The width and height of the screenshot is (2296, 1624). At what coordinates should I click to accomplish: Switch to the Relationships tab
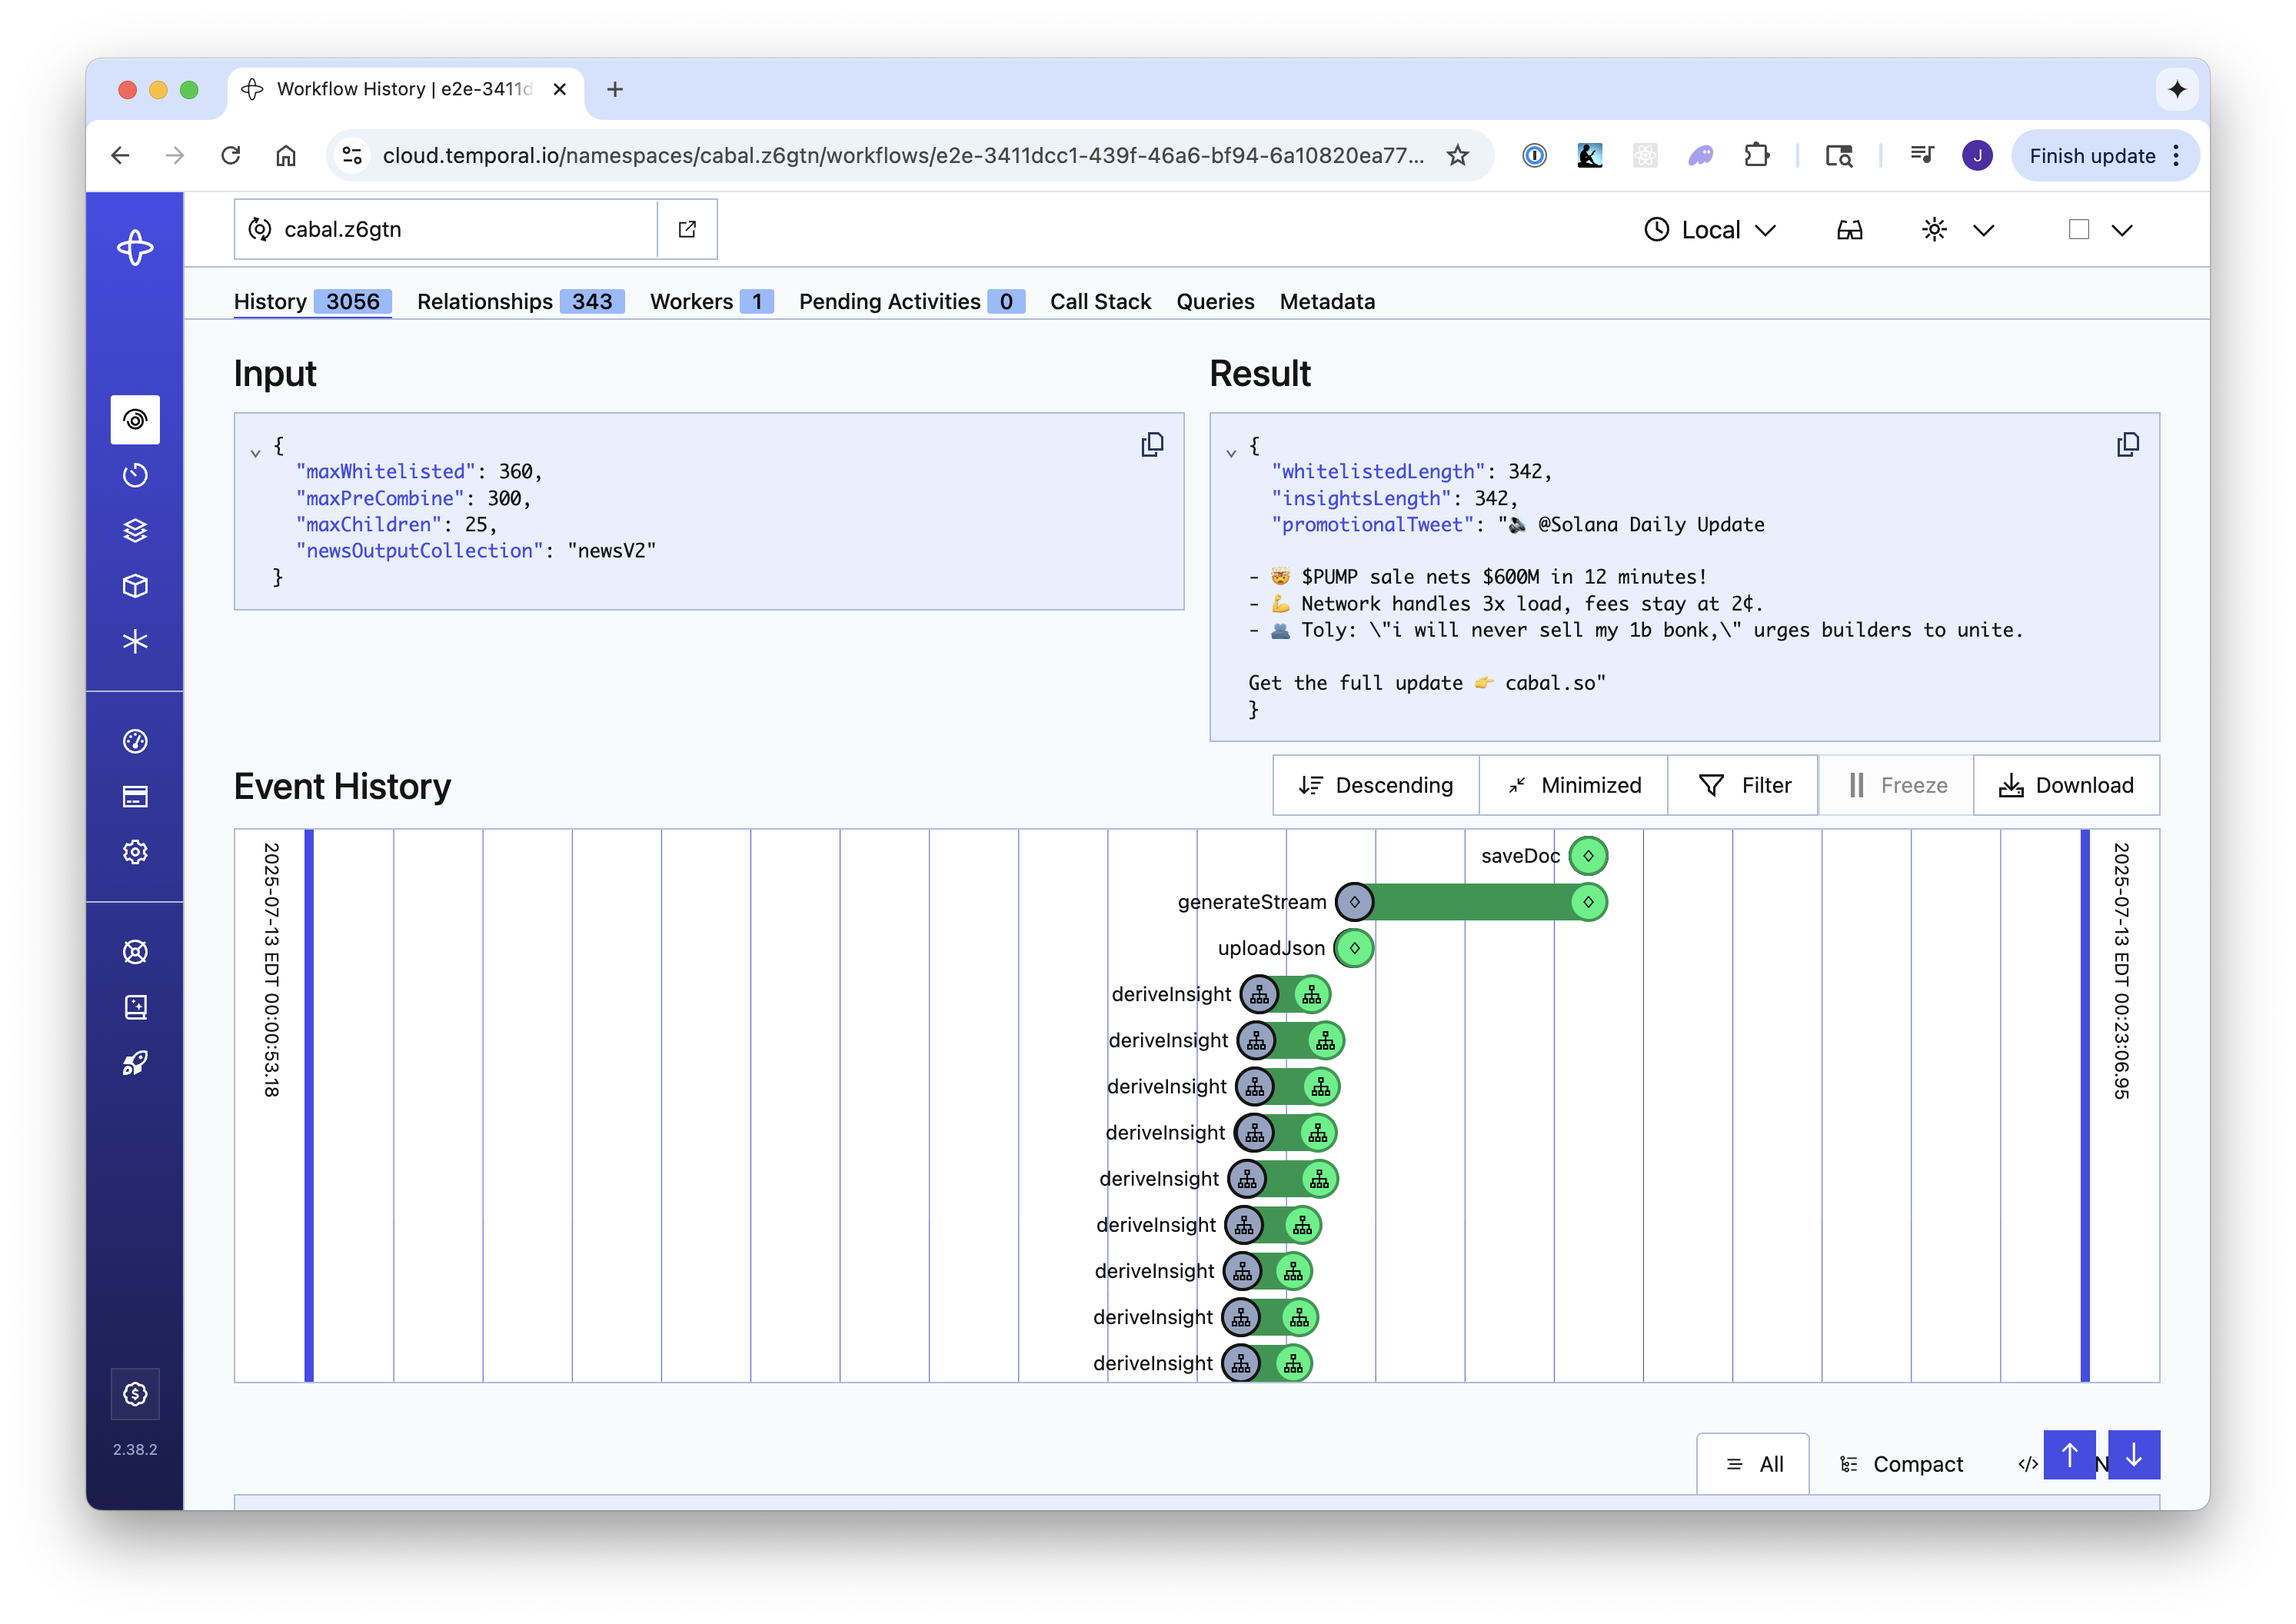(x=520, y=301)
